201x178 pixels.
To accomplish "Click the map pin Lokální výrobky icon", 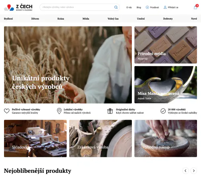I will (x=59, y=111).
